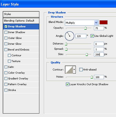Click the angle dial control
This screenshot has width=116, height=117.
[x=70, y=36]
